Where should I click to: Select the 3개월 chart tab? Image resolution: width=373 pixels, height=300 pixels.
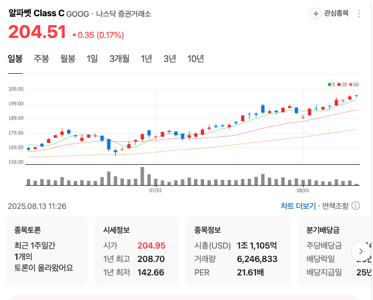tap(119, 59)
